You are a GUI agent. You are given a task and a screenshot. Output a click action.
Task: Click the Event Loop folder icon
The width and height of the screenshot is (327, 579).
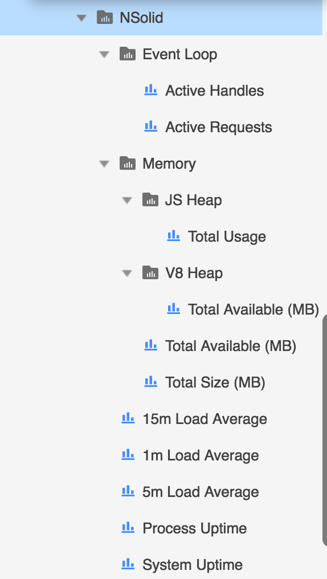pyautogui.click(x=128, y=54)
